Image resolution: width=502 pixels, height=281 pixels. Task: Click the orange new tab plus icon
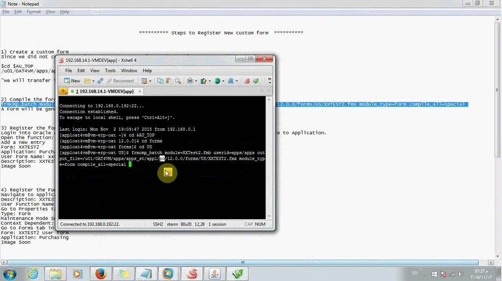tap(63, 91)
